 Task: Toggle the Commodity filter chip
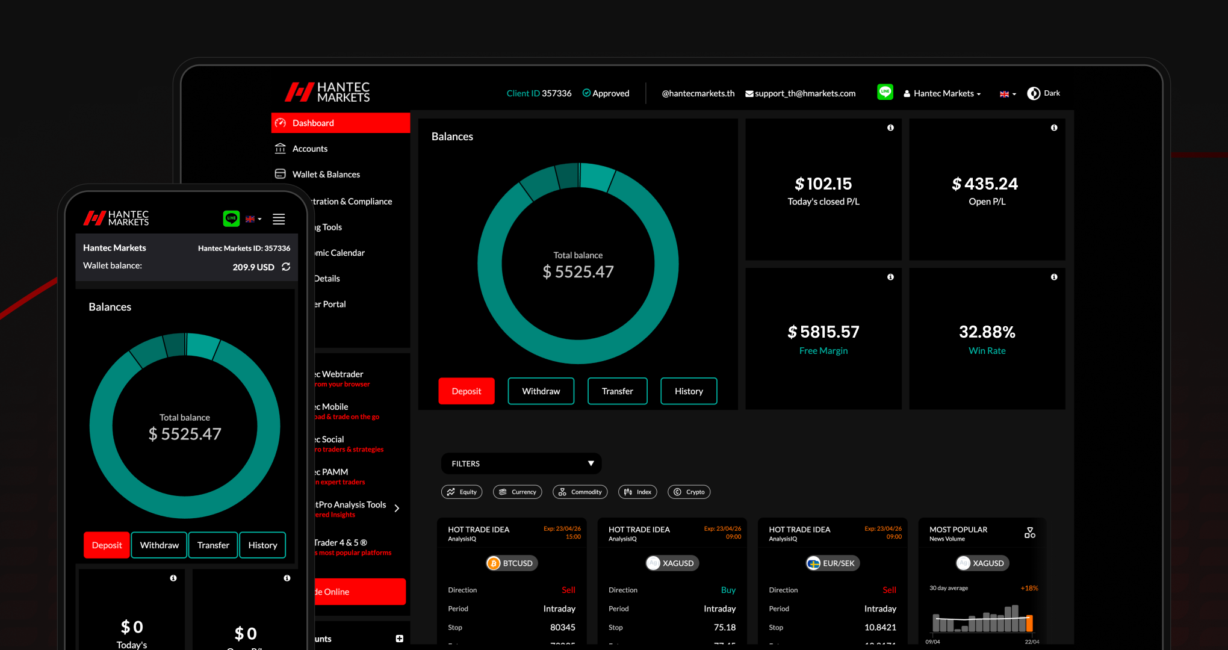(580, 492)
